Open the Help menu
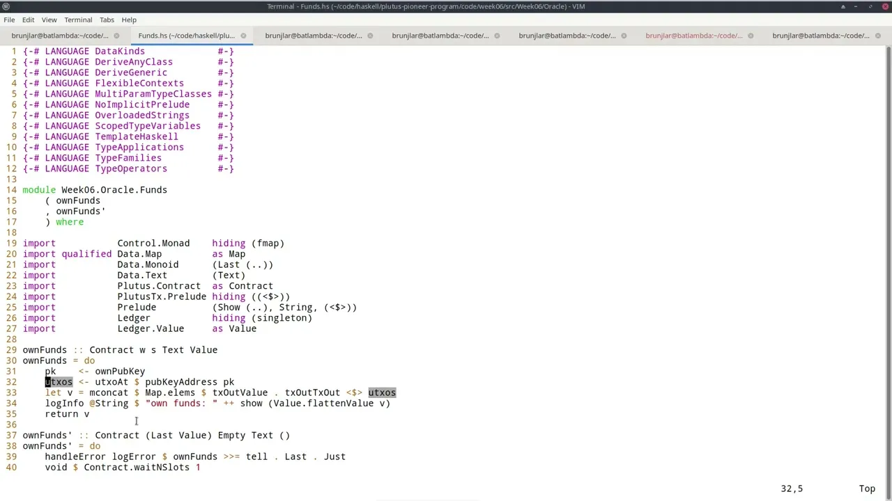 point(129,19)
